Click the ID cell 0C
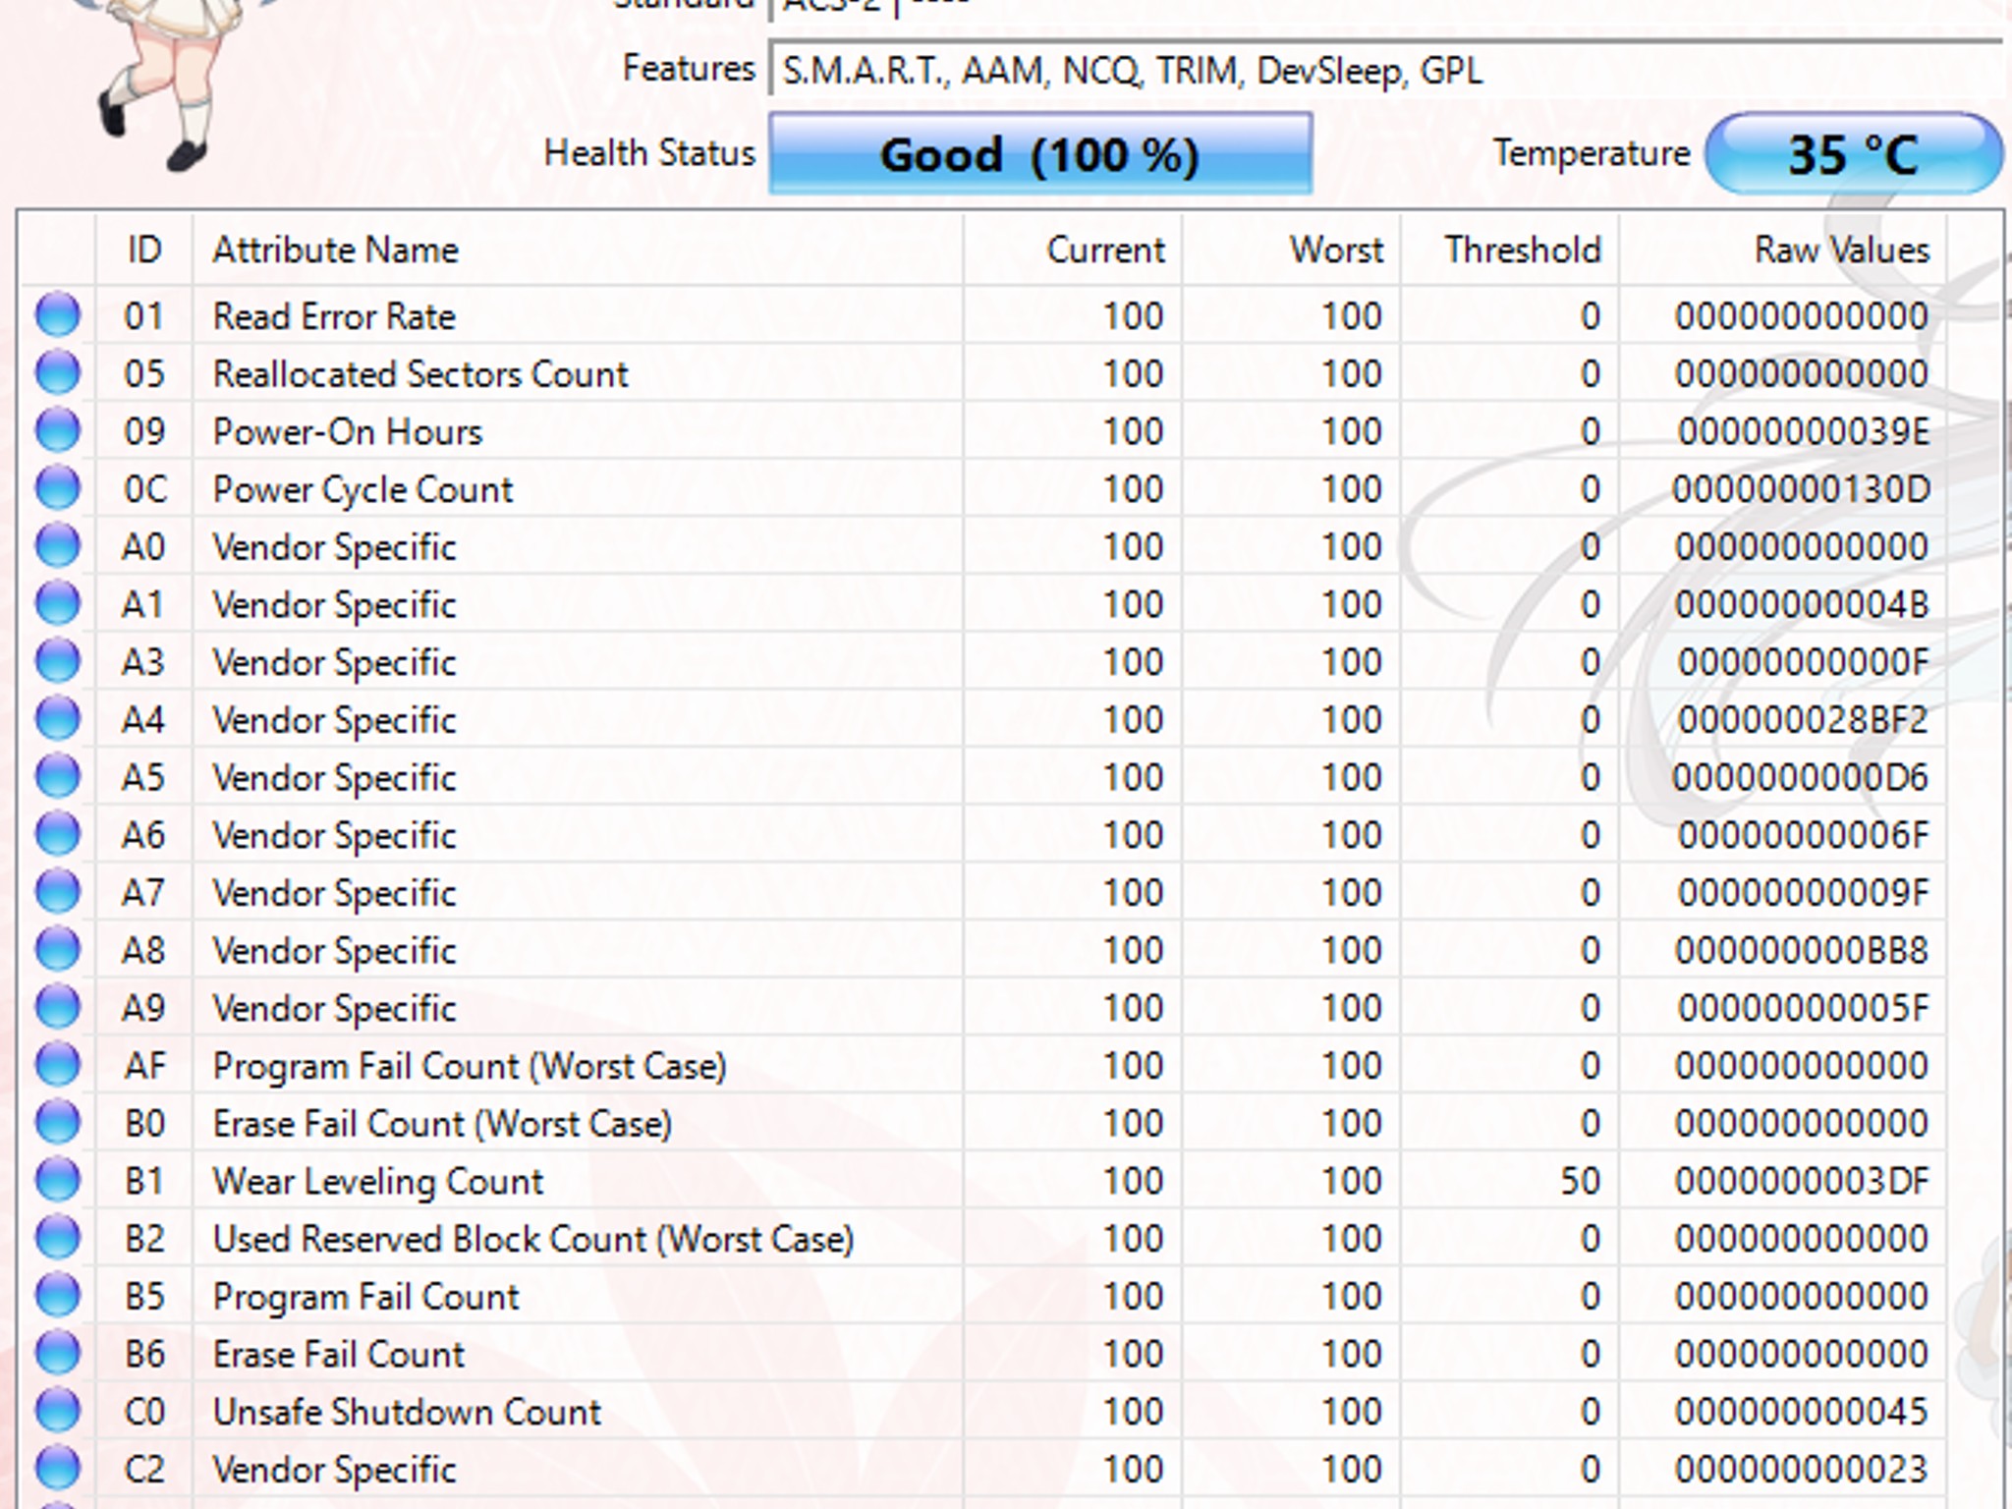Image resolution: width=2012 pixels, height=1509 pixels. point(145,489)
